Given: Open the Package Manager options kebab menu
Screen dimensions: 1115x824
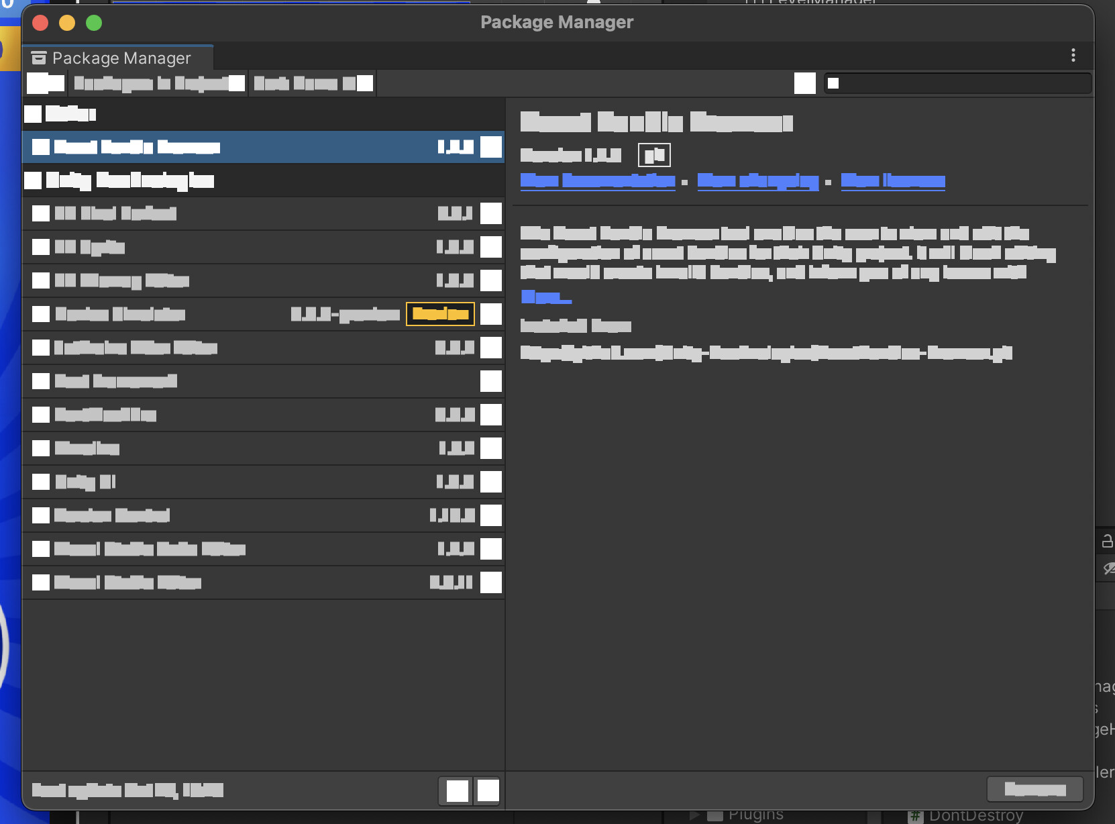Looking at the screenshot, I should pos(1073,56).
